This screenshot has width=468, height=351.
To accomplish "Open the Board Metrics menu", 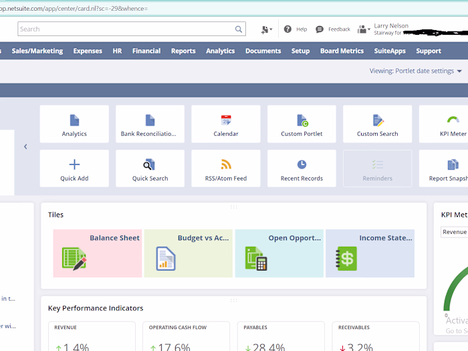I will click(x=342, y=51).
